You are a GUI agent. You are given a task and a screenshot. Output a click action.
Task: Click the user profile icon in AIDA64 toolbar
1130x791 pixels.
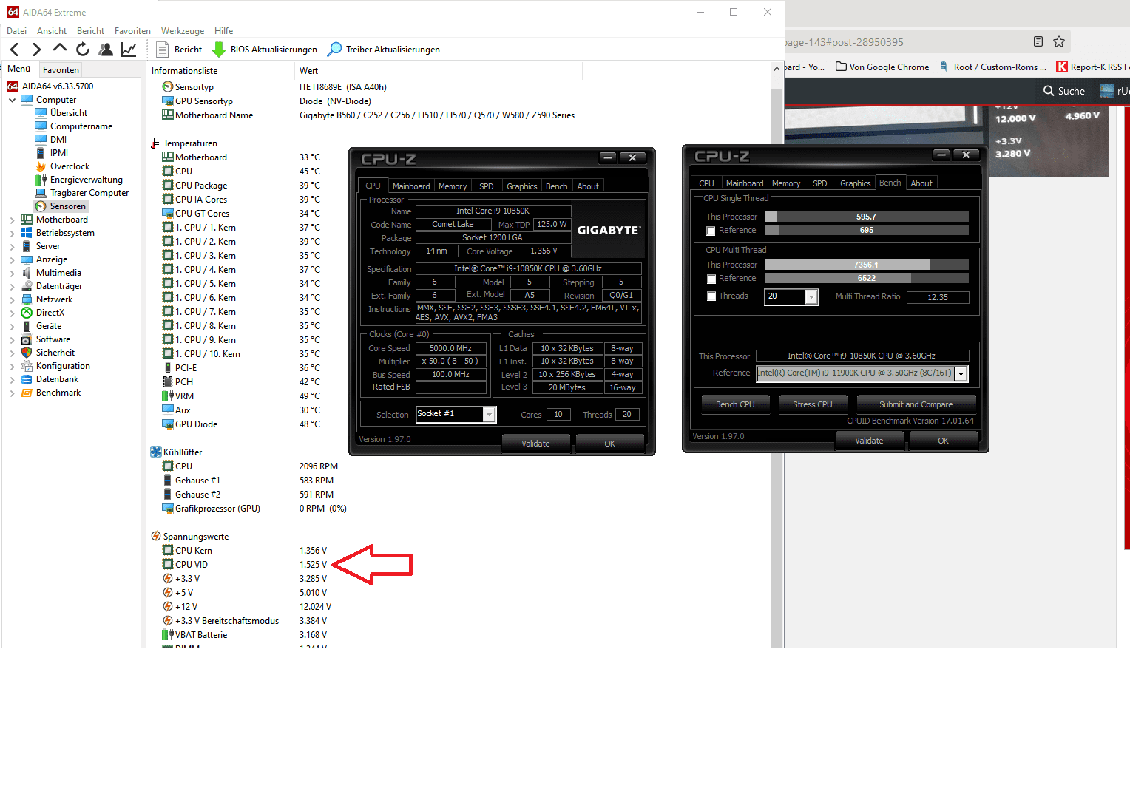pos(106,50)
